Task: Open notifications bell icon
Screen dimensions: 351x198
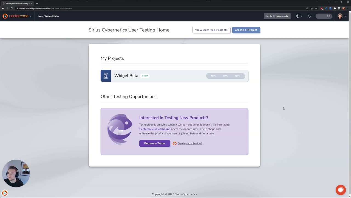Action: click(x=309, y=16)
